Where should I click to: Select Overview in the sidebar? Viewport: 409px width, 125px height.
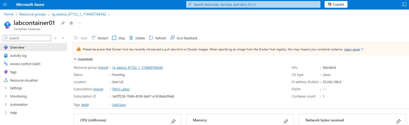coord(34,47)
